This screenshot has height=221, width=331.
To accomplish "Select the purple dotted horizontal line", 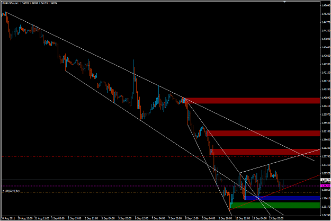I will (x=160, y=186).
